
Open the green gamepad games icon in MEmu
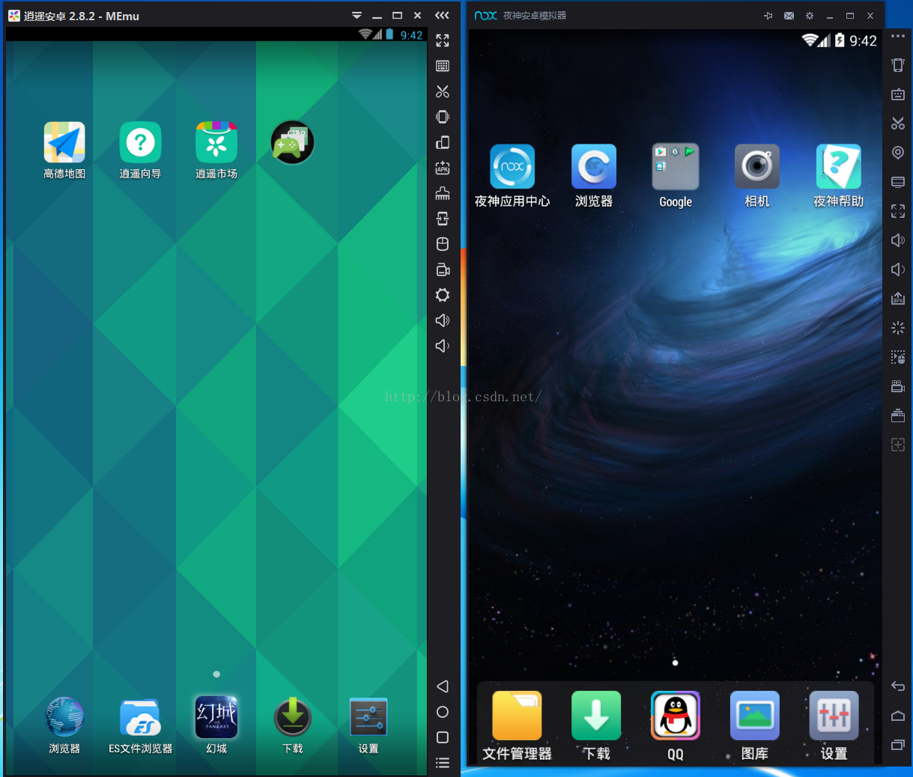292,142
